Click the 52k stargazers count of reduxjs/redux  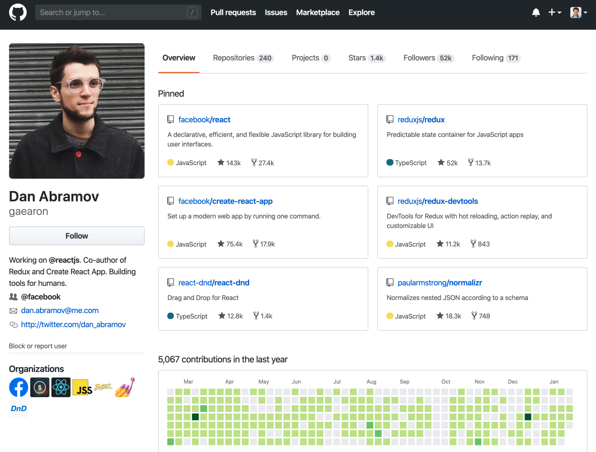[448, 163]
